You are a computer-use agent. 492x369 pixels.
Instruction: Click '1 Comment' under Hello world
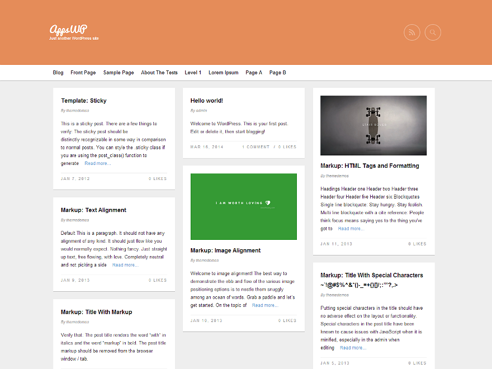pos(256,147)
